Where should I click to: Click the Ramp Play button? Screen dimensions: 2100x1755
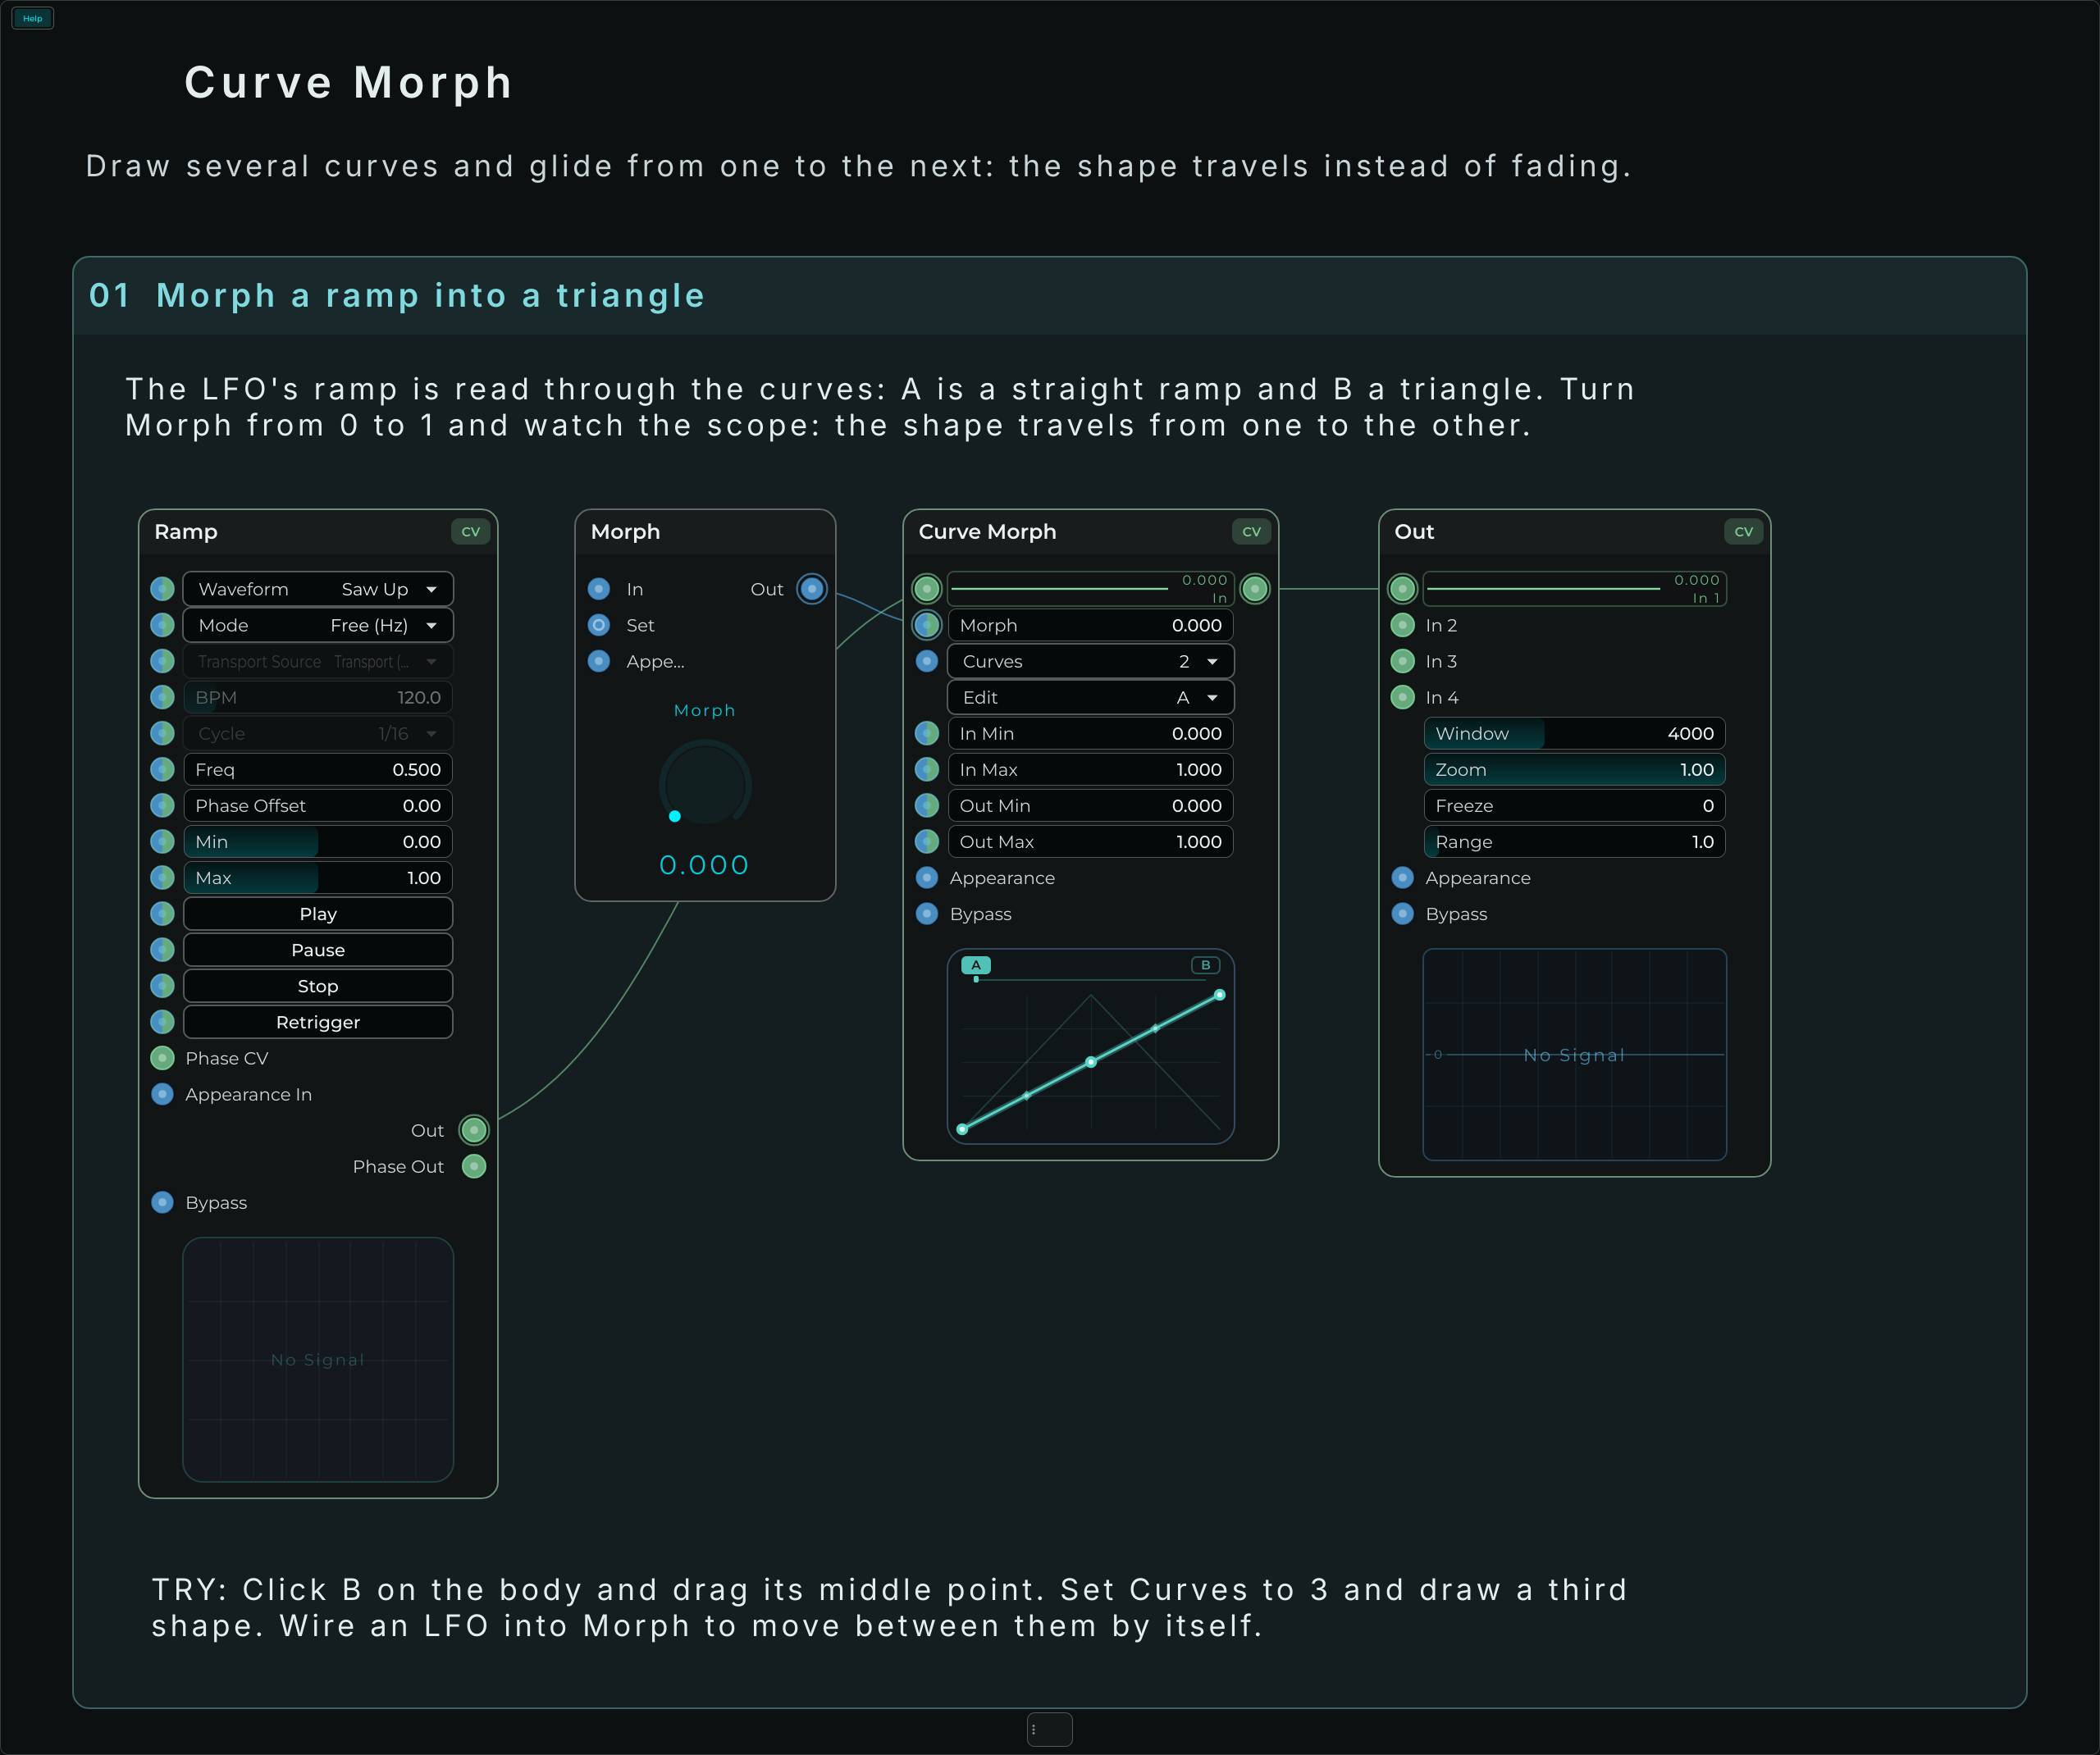pyautogui.click(x=318, y=914)
